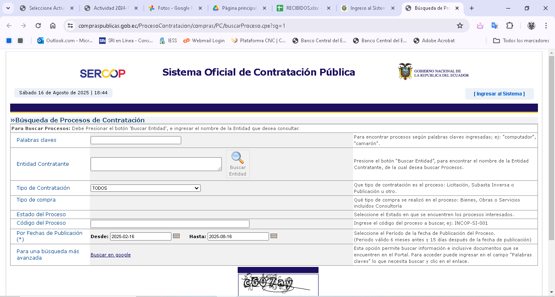The image size is (555, 297).
Task: Open the SRI en Línea bookmark
Action: [126, 41]
